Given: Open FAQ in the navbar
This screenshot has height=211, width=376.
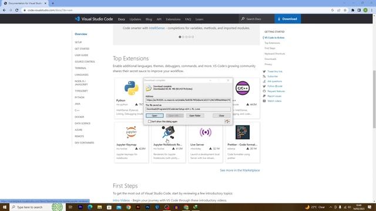Looking at the screenshot, I should 188,19.
